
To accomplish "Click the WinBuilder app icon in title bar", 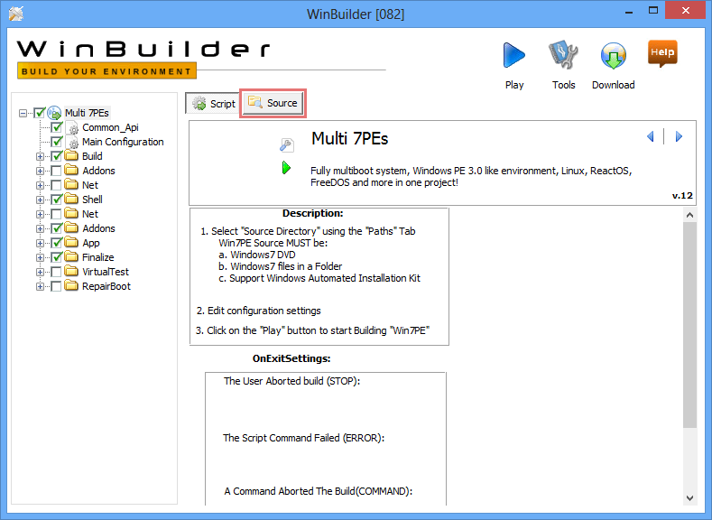I will point(16,14).
